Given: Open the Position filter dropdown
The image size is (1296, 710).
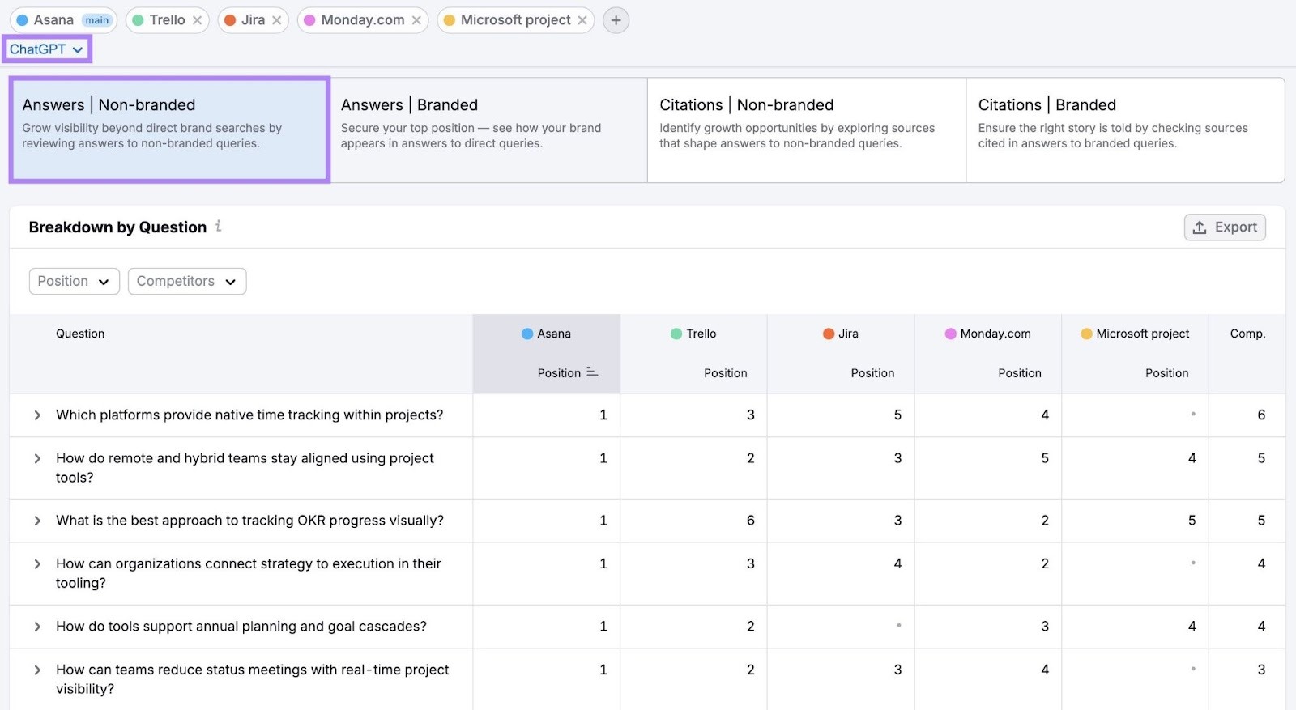Looking at the screenshot, I should pyautogui.click(x=74, y=281).
